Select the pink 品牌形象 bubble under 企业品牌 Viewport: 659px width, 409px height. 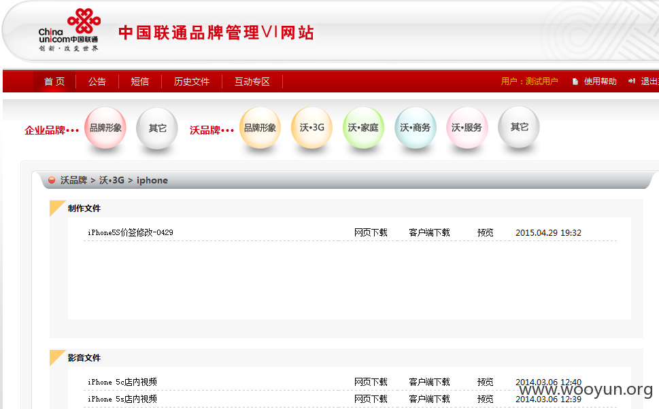pyautogui.click(x=105, y=128)
